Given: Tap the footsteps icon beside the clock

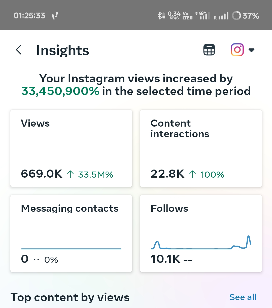Looking at the screenshot, I should point(55,16).
